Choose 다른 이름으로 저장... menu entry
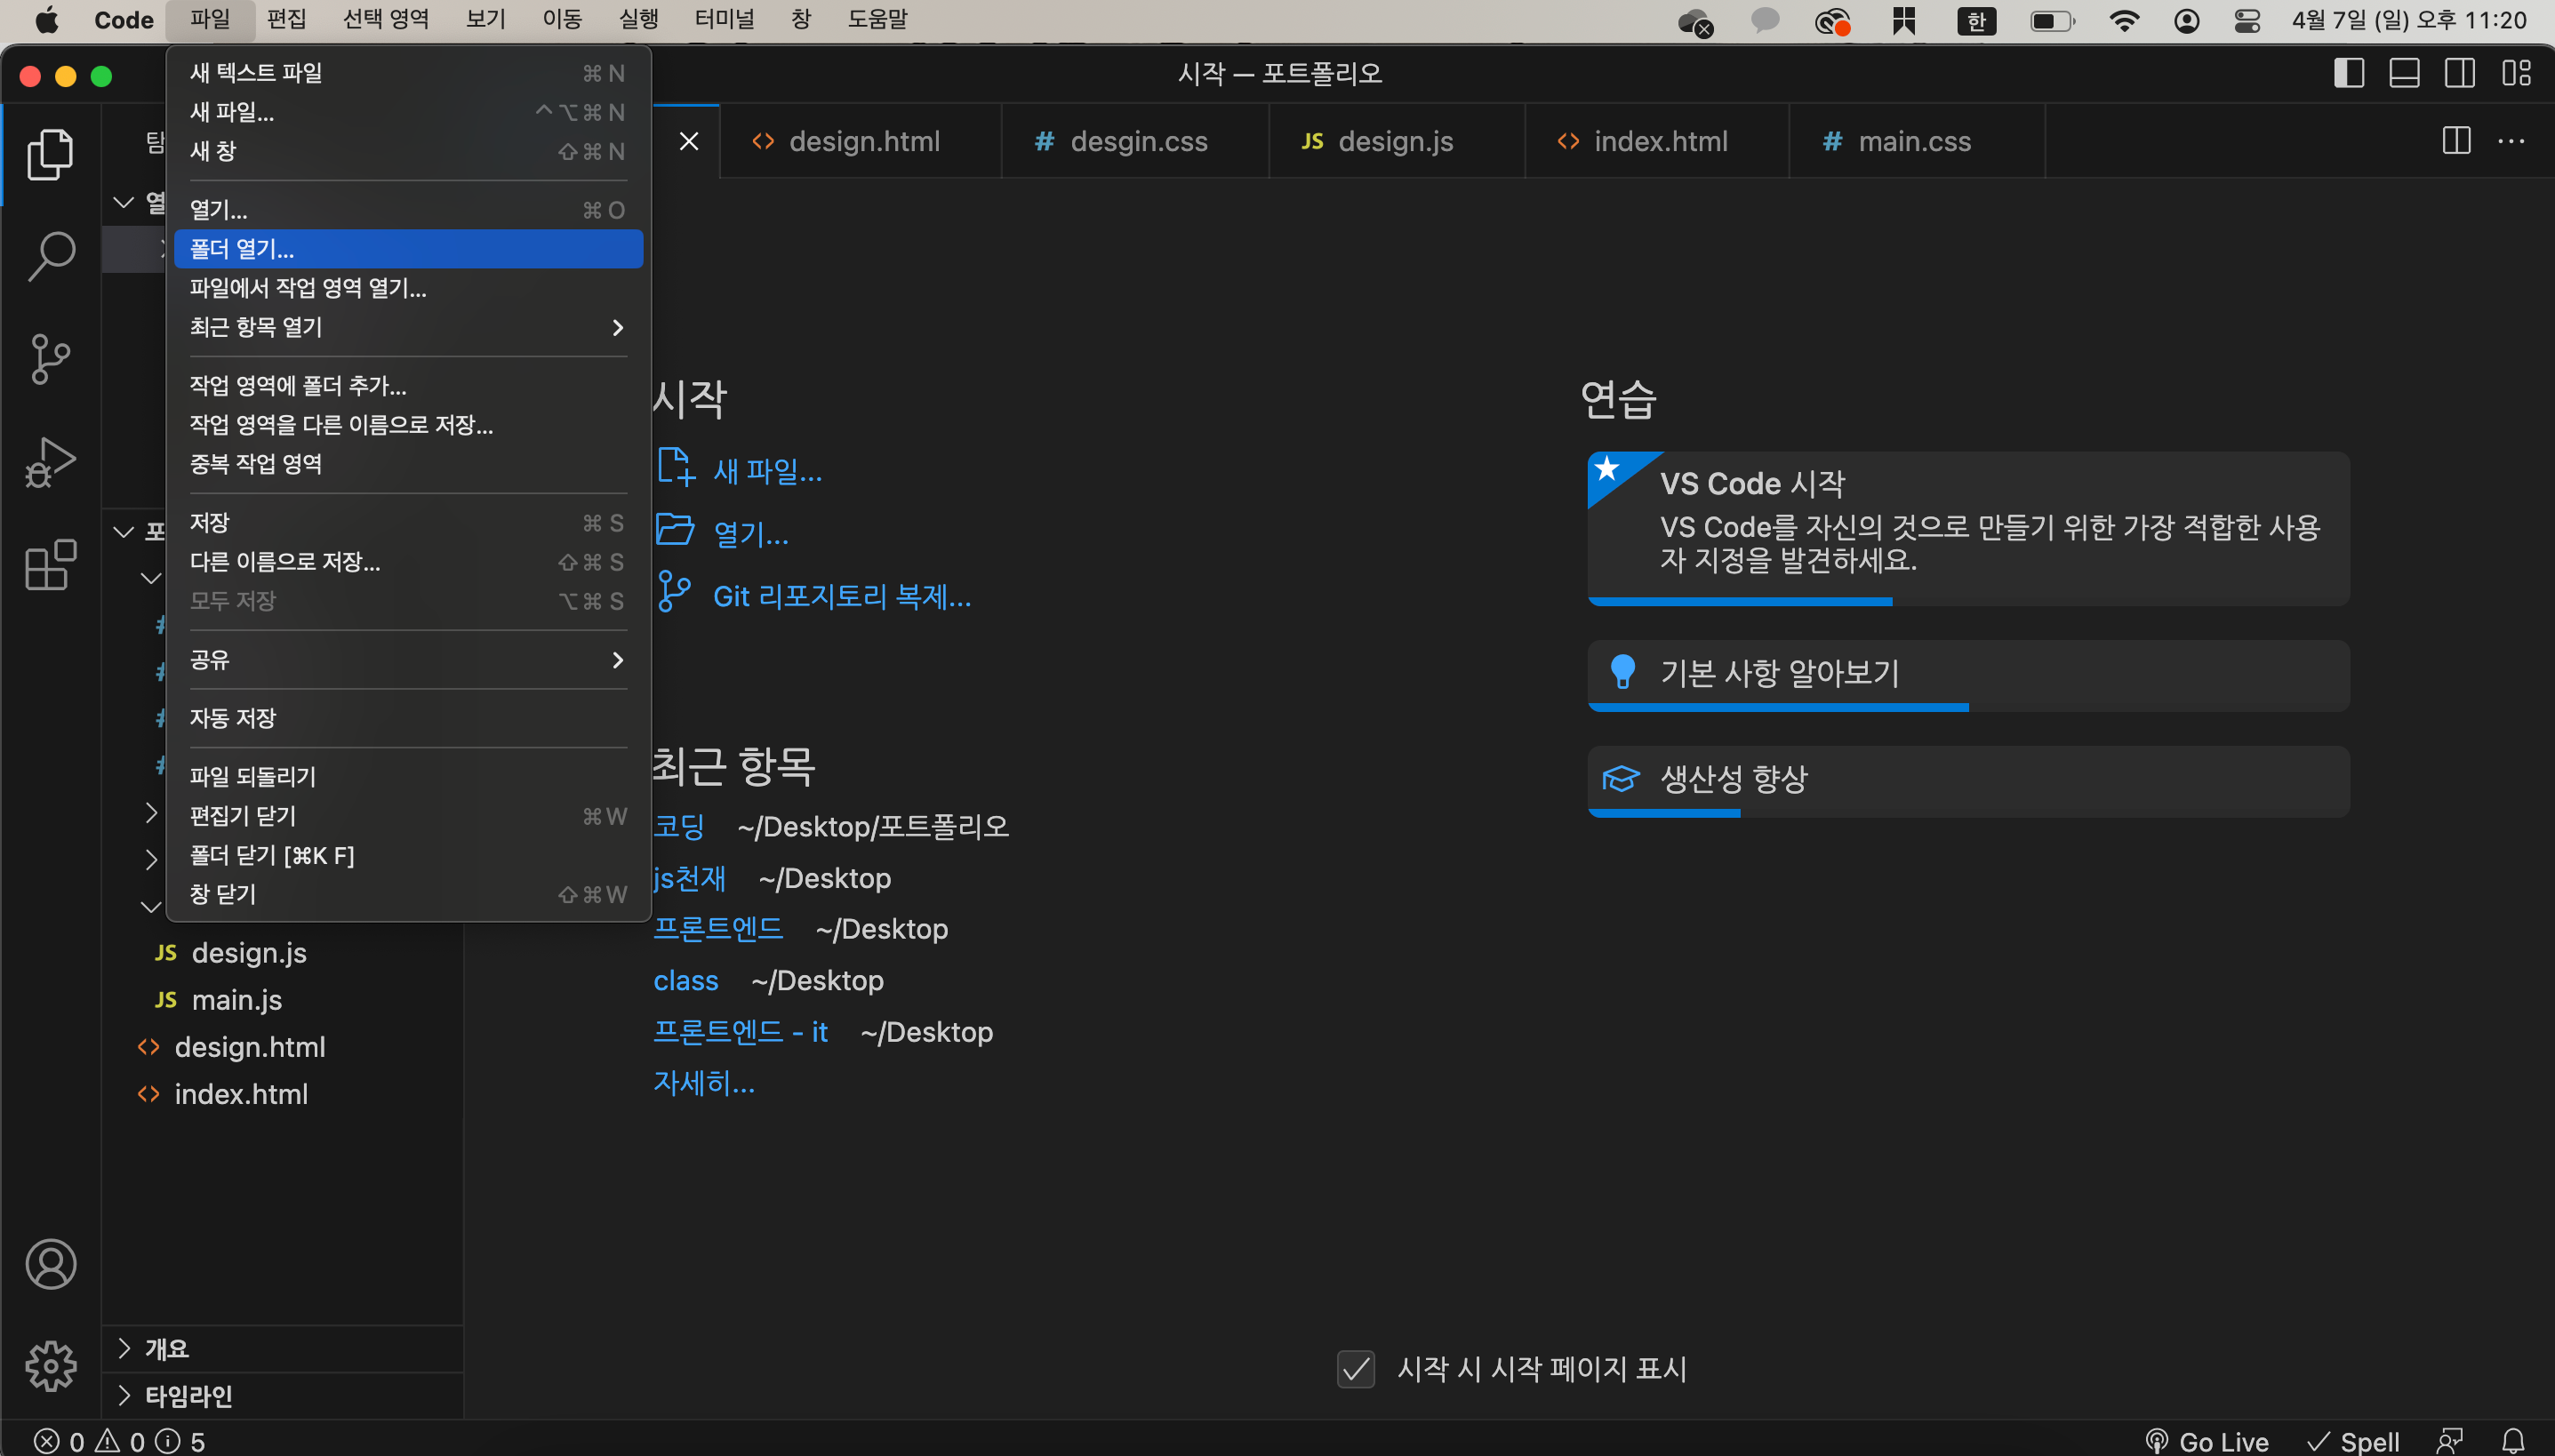This screenshot has width=2555, height=1456. (x=408, y=562)
